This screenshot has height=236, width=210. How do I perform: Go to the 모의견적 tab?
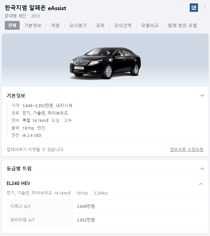[123, 25]
